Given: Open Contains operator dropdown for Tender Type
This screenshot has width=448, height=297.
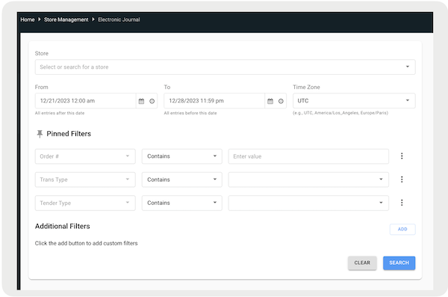Looking at the screenshot, I should (182, 203).
